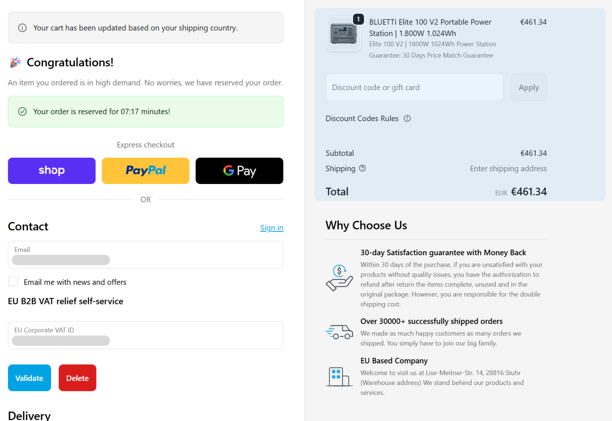
Task: Click the BLUETTI Elite 100 V2 product thumbnail
Action: click(x=343, y=34)
